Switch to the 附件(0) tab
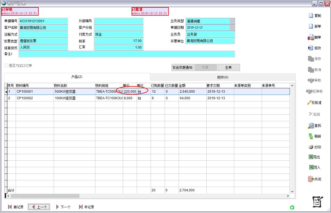Image resolution: width=331 pixels, height=213 pixels. 222,77
